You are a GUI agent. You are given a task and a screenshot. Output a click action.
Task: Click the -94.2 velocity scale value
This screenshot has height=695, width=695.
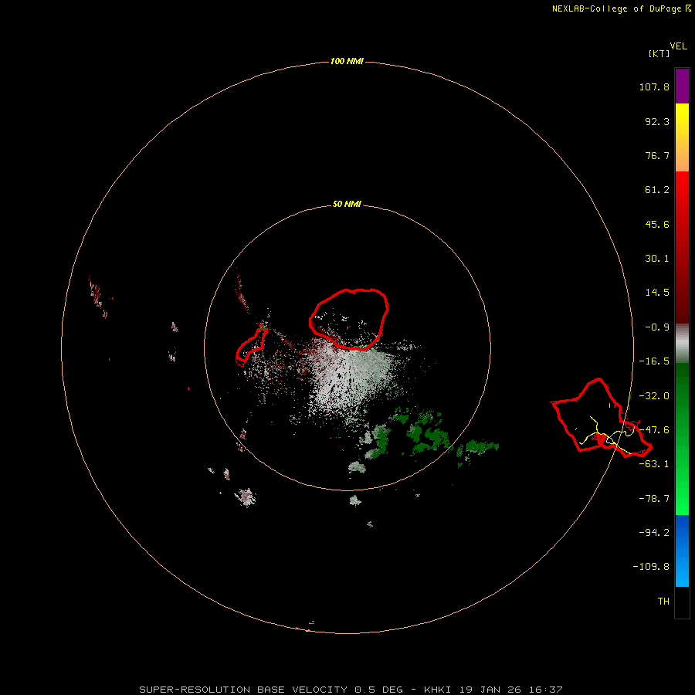(x=654, y=533)
